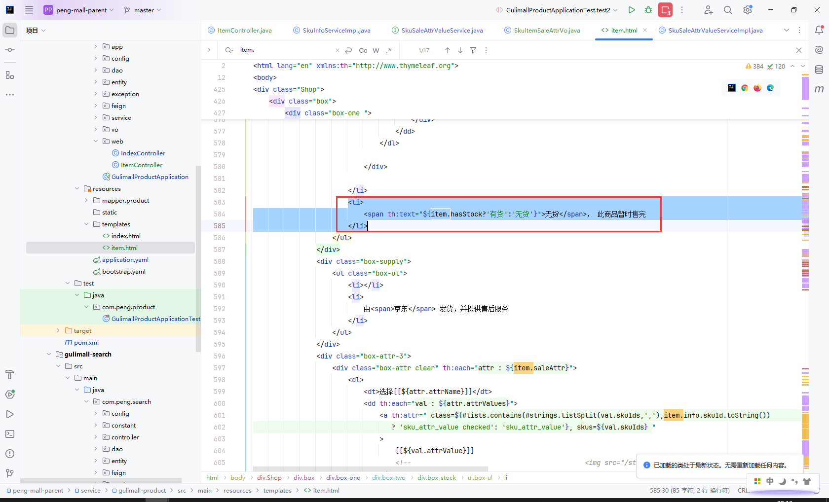Open run configuration dropdown
The height and width of the screenshot is (502, 829).
point(557,10)
